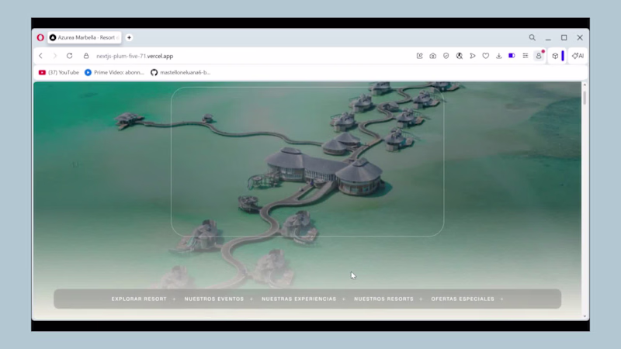Click the rounded resort video frame
The width and height of the screenshot is (621, 349).
(307, 161)
